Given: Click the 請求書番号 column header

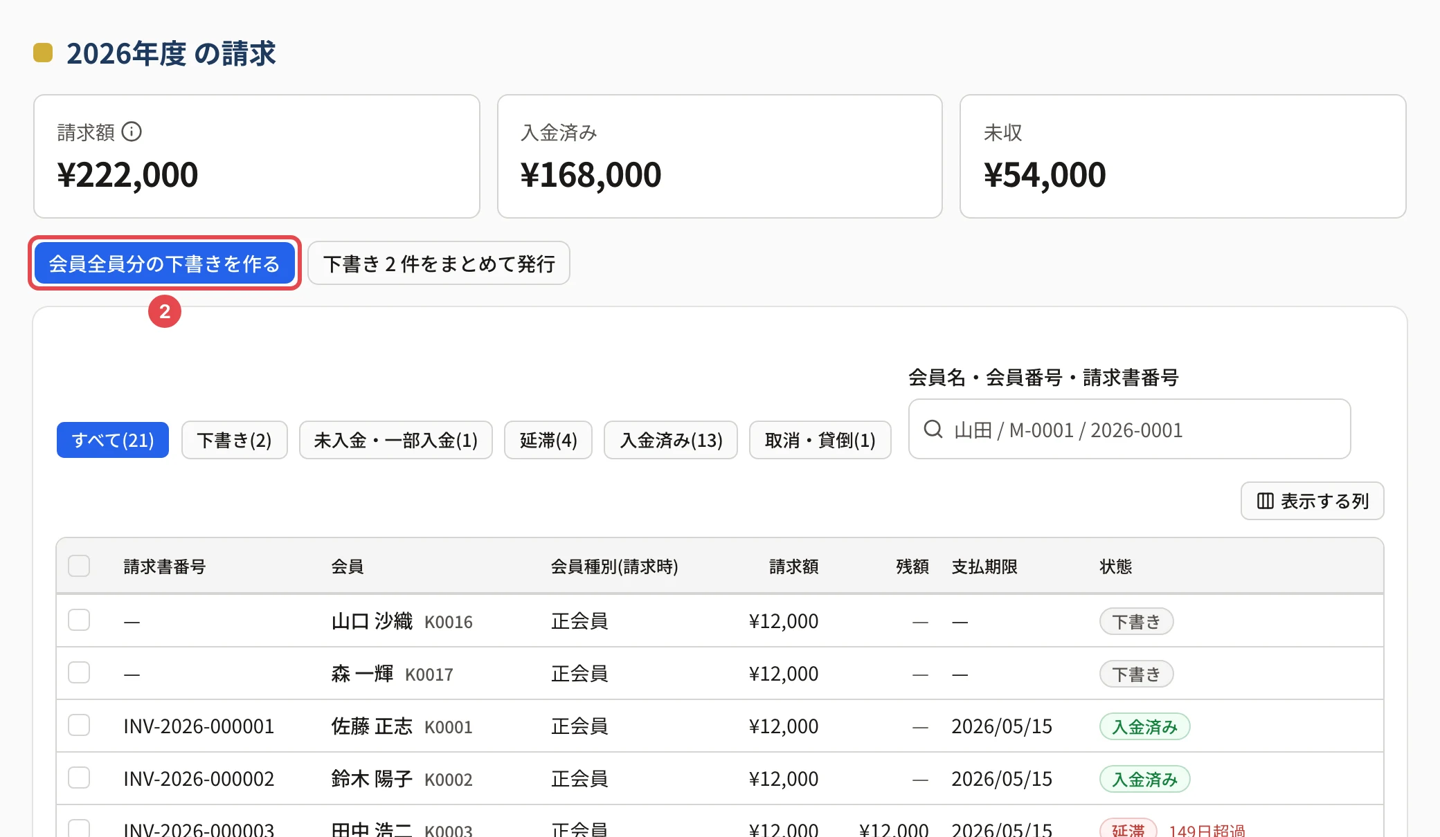Looking at the screenshot, I should point(165,567).
